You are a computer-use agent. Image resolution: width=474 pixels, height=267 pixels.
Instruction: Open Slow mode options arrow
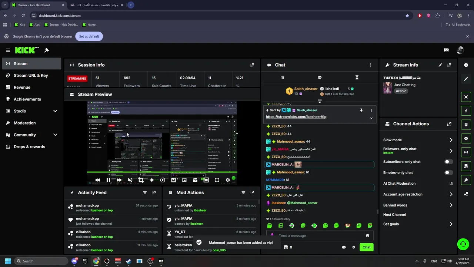[451, 140]
